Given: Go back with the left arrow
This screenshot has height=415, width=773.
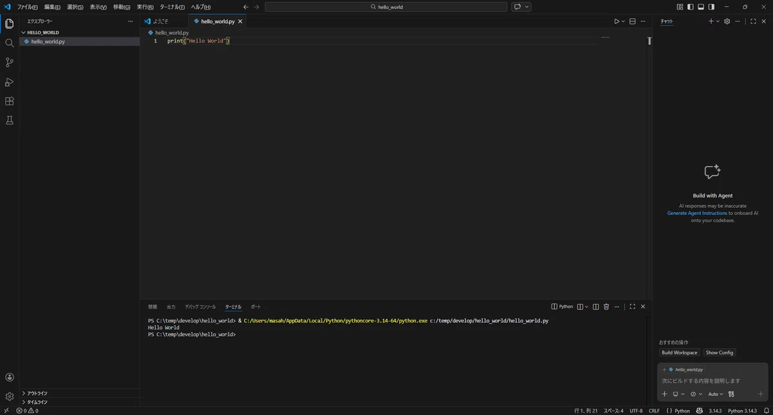Looking at the screenshot, I should (246, 7).
